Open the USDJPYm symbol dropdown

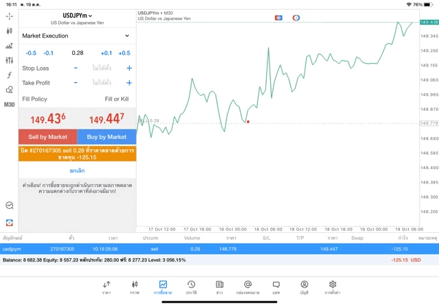[x=78, y=16]
